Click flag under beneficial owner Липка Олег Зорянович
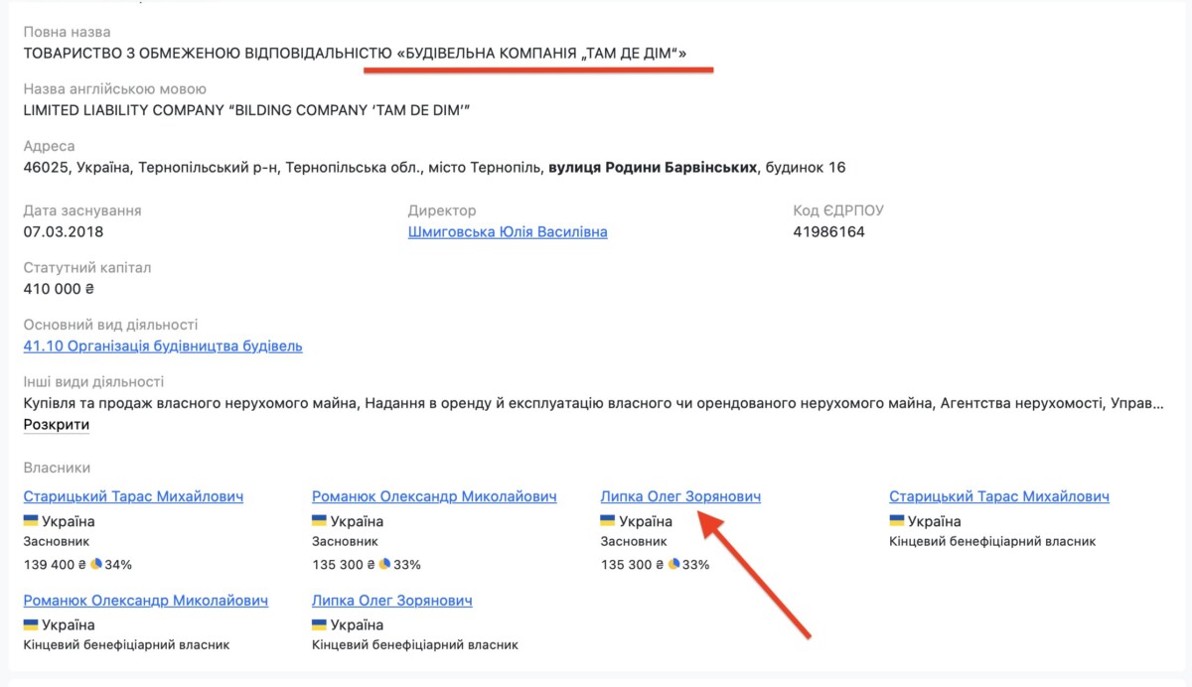The height and width of the screenshot is (687, 1192). (x=319, y=625)
